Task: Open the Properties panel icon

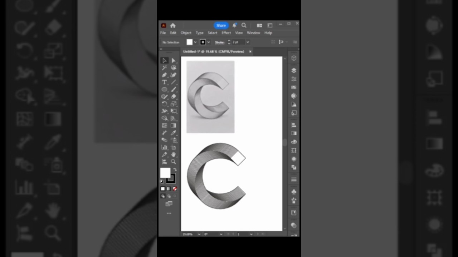Action: point(294,79)
